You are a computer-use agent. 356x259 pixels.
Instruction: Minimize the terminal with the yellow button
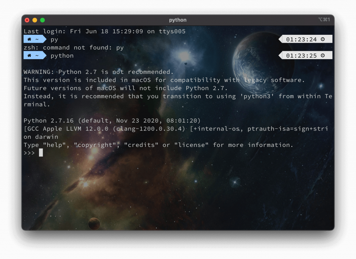35,20
